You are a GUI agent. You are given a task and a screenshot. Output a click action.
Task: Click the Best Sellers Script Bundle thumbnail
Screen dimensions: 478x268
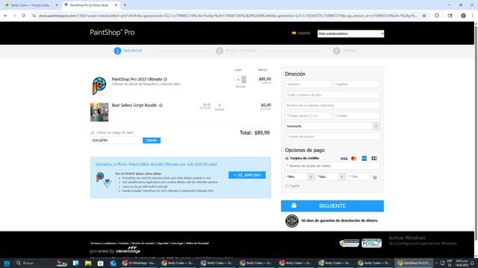99,112
